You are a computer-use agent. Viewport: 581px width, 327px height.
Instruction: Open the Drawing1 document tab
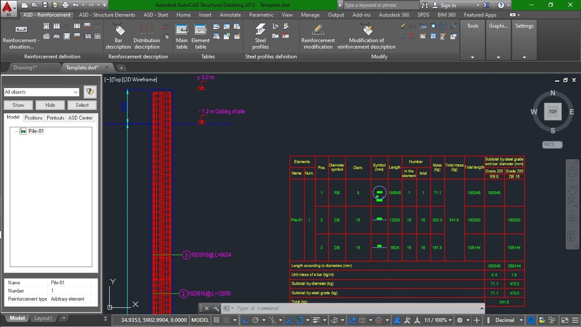pos(25,68)
